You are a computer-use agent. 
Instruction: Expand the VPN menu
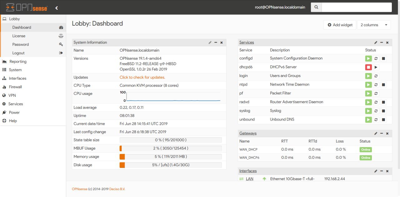[x=33, y=95]
